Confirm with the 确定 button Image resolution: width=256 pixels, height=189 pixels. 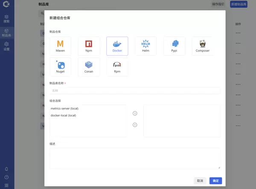click(x=215, y=181)
